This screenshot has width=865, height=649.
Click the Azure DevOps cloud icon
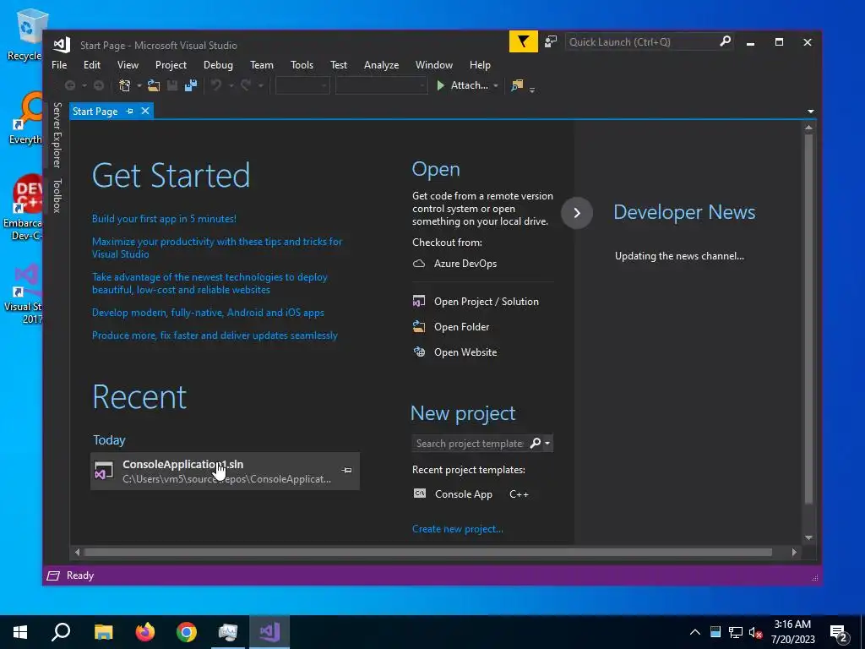click(x=419, y=264)
